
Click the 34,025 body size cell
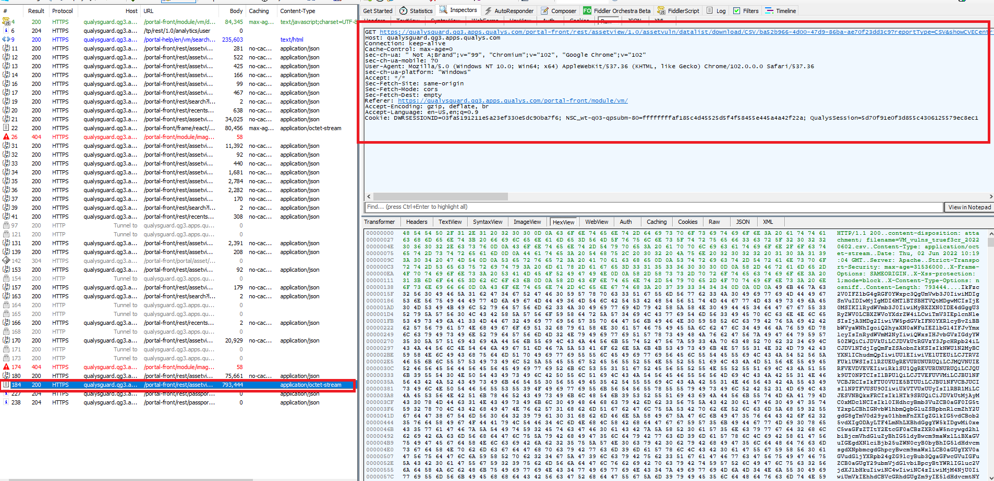pyautogui.click(x=234, y=119)
